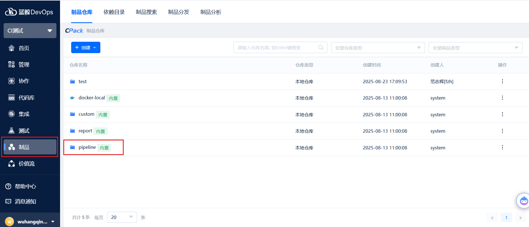Screen dimensions: 529x227
Task: Open more actions for docker-local repository
Action: point(502,98)
